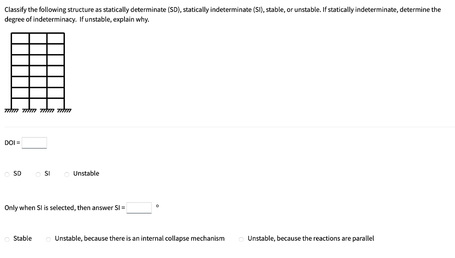Click the SI degree input box
This screenshot has height=258, width=455.
[139, 207]
